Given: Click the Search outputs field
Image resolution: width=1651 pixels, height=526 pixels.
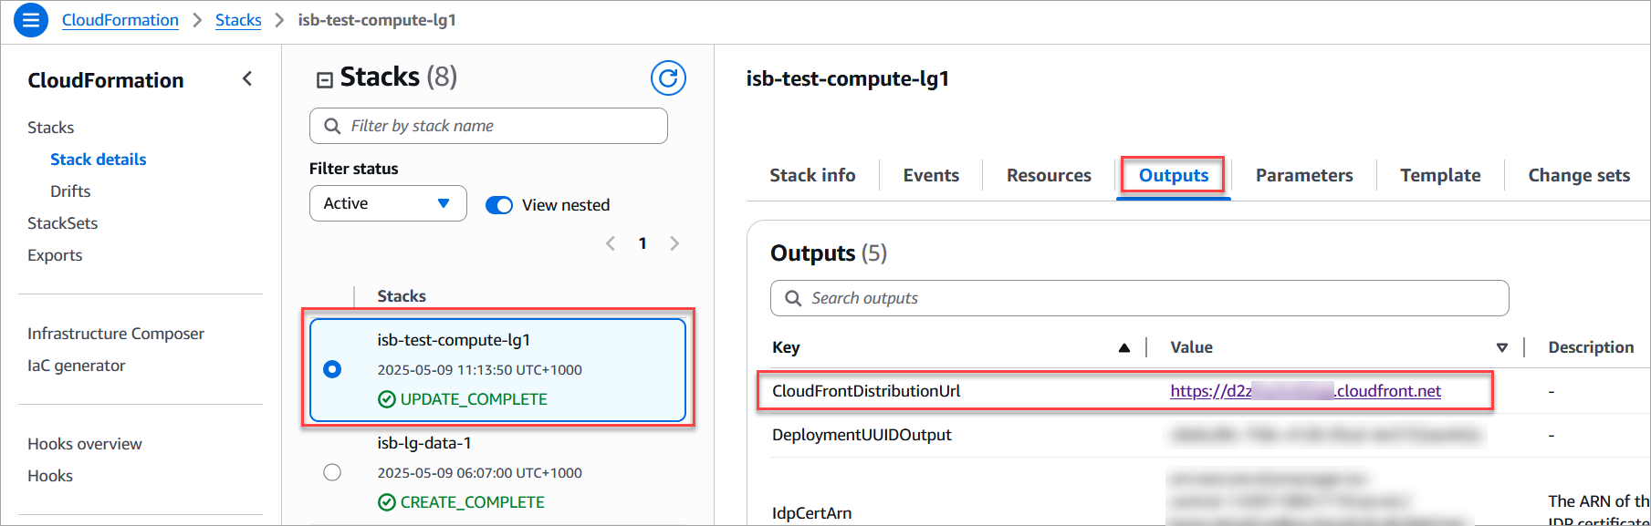Looking at the screenshot, I should (x=1139, y=298).
